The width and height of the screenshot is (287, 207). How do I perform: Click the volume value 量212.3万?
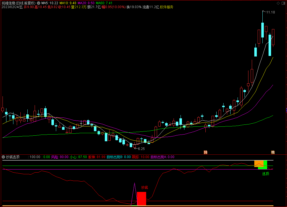tap(79, 7)
